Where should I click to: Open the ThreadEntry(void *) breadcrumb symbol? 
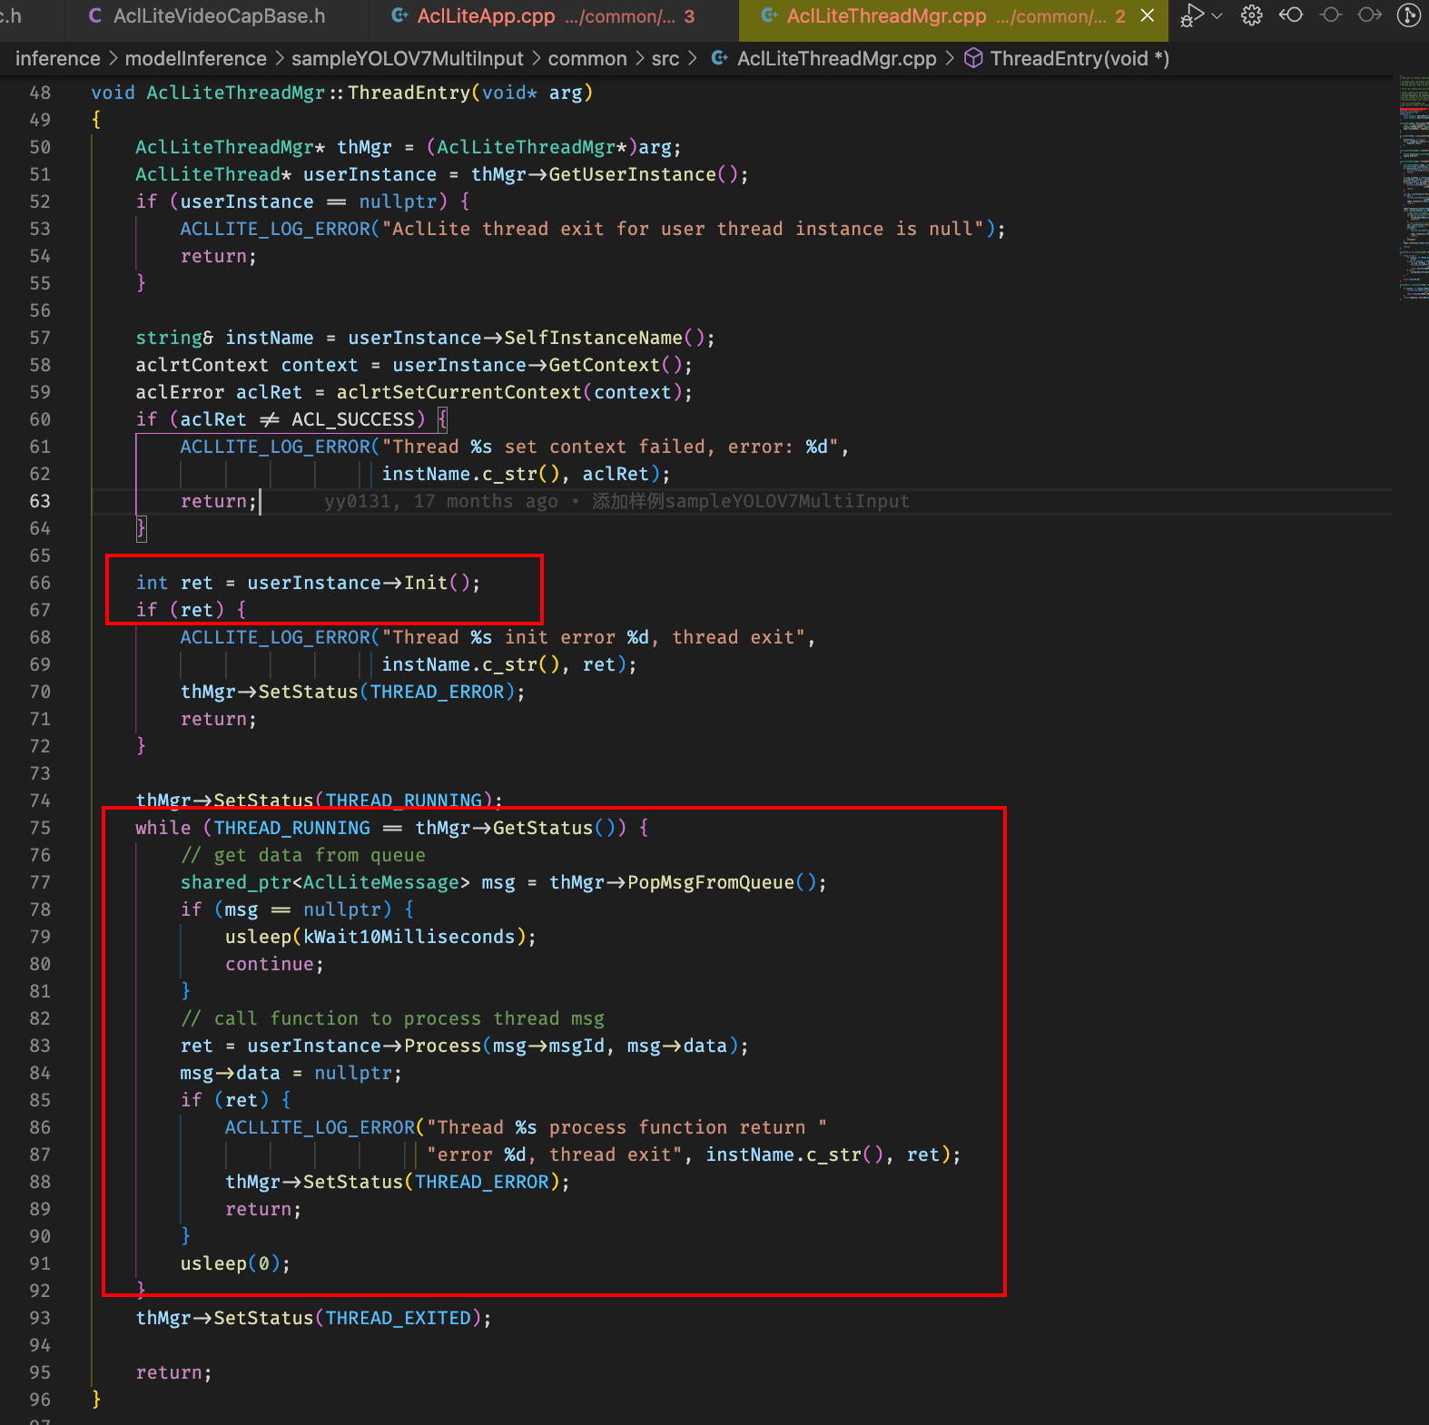point(1079,59)
